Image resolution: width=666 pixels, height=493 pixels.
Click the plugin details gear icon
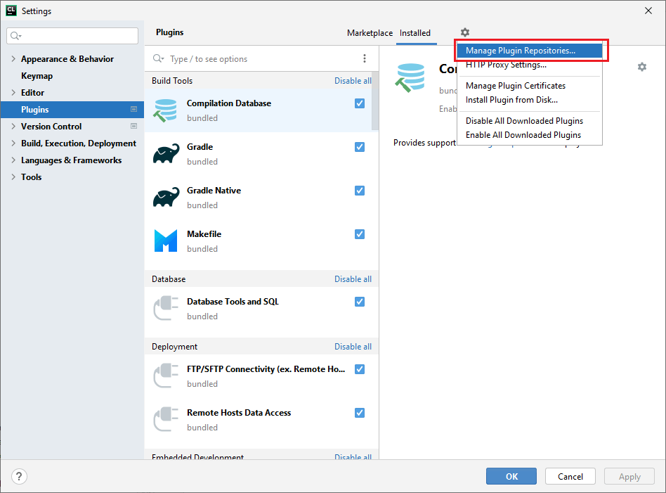[x=641, y=67]
